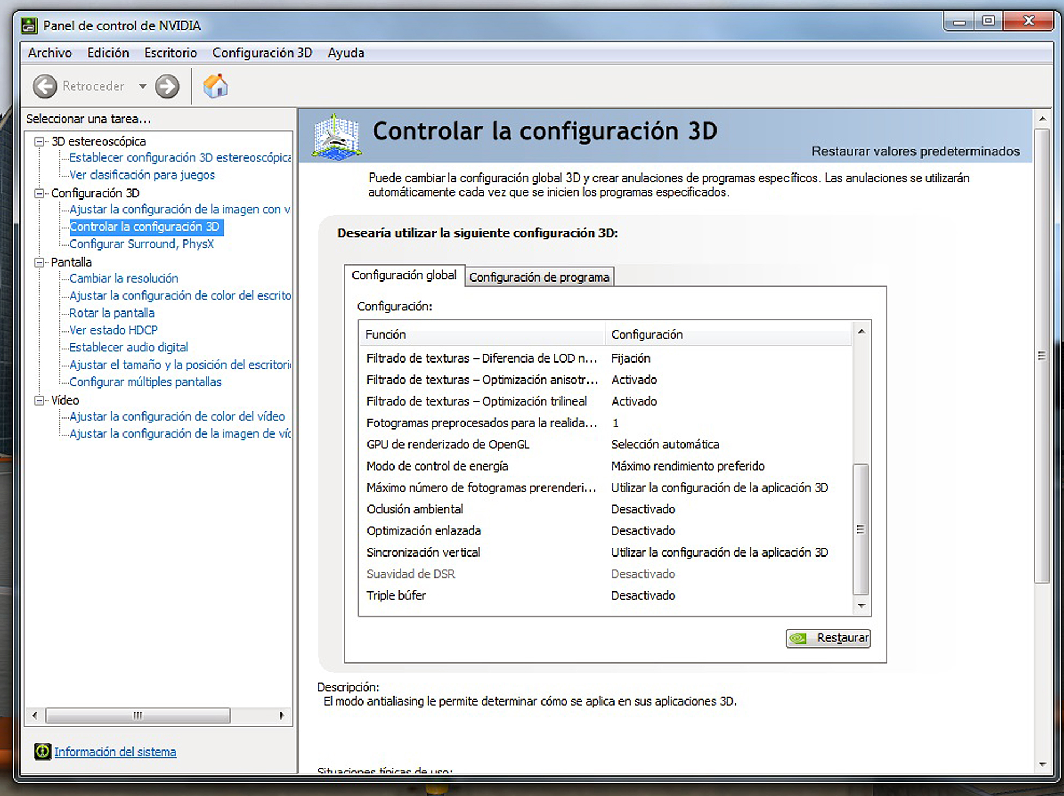Open the Ayuda menu

(x=346, y=53)
